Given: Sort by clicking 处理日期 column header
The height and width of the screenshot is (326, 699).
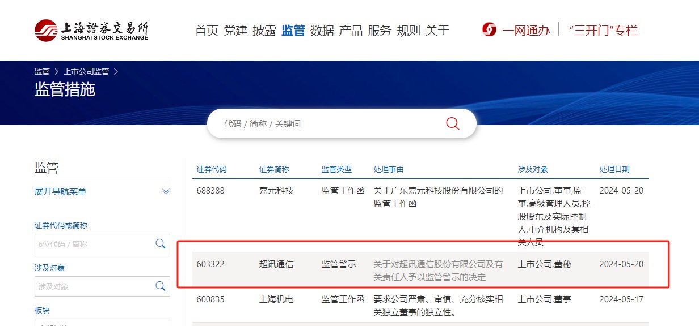Looking at the screenshot, I should [614, 169].
